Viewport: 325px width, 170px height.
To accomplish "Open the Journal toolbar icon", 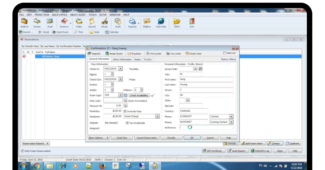I will pyautogui.click(x=92, y=23).
